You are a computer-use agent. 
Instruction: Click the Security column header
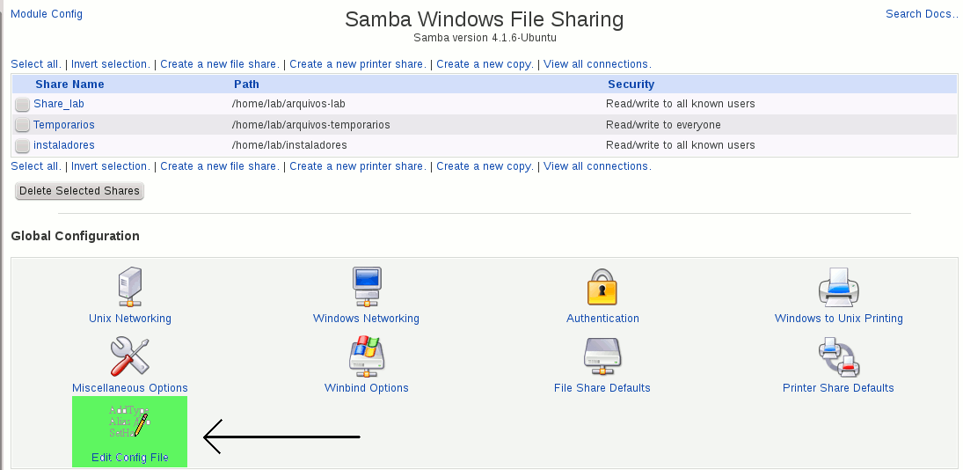pyautogui.click(x=631, y=84)
